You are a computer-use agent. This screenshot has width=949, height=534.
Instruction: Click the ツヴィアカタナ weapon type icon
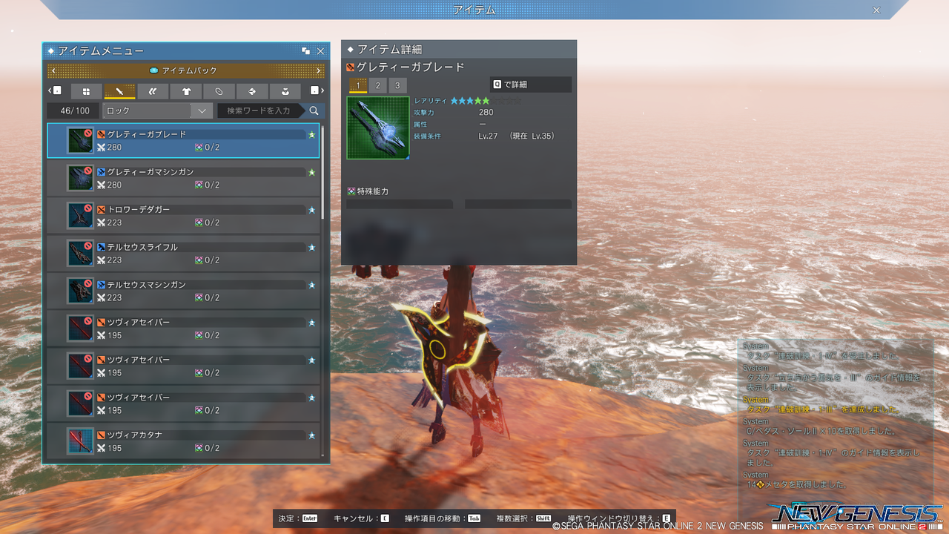[101, 435]
